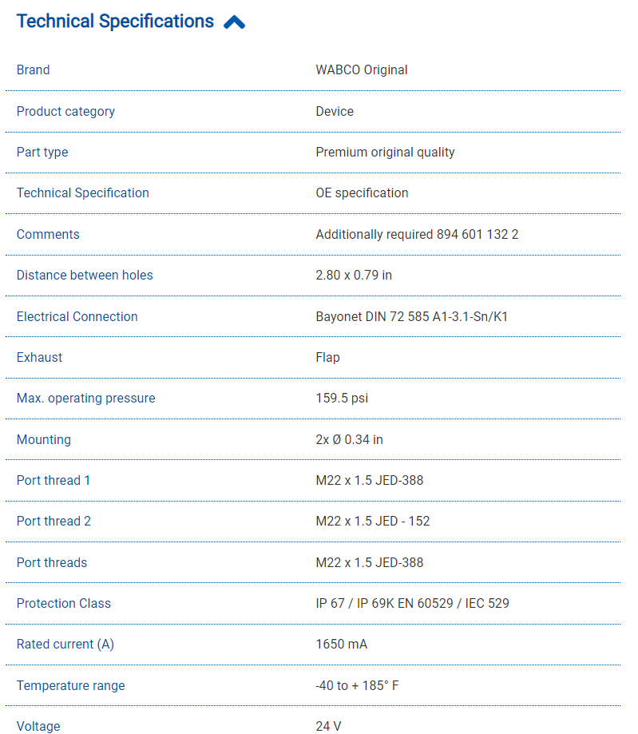Viewport: 638px width, 734px height.
Task: Collapse the Technical Specifications chevron
Action: 234,22
